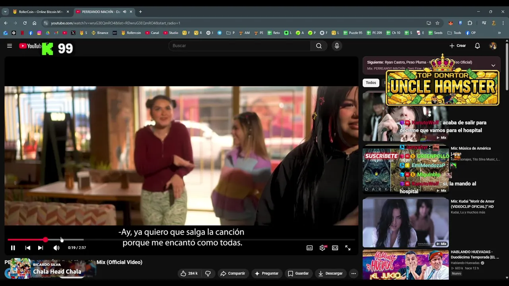This screenshot has height=286, width=509.
Task: Expand the Tools bookmark folder
Action: click(x=455, y=33)
